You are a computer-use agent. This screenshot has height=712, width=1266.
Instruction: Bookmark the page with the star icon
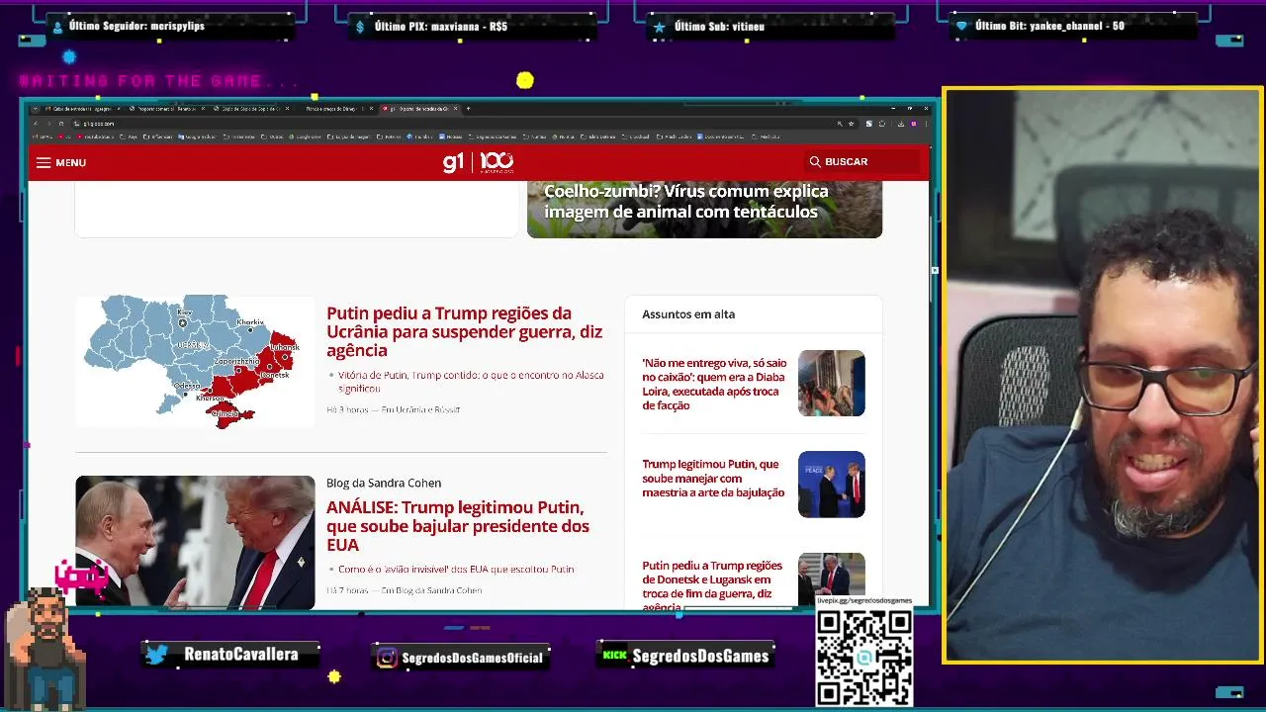tap(852, 124)
